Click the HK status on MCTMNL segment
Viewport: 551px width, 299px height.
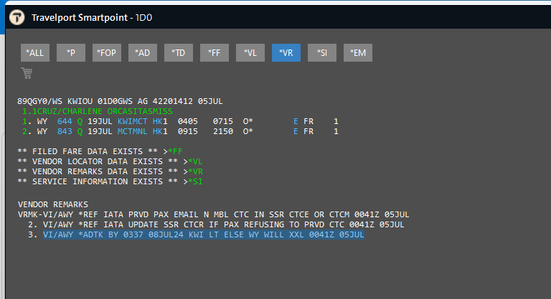click(157, 131)
